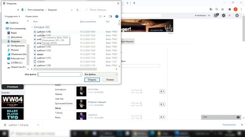Select Animations in the Roblox category list
The width and height of the screenshot is (245, 137).
point(60,89)
